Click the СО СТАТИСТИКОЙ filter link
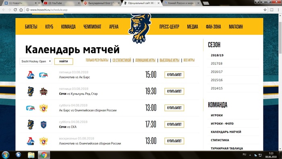Screen dimensions: 282x159 pos(122,60)
